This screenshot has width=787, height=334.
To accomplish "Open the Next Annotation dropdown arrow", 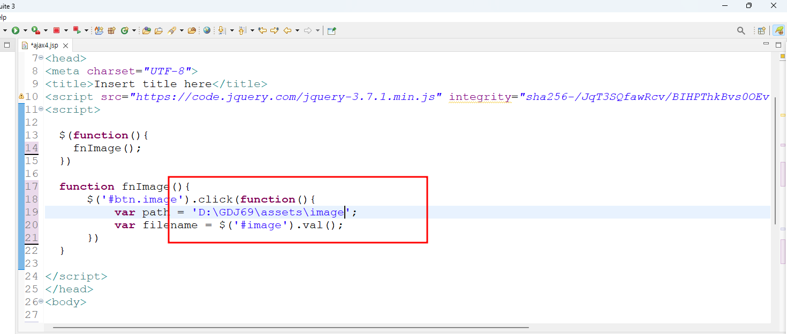I will (x=232, y=30).
